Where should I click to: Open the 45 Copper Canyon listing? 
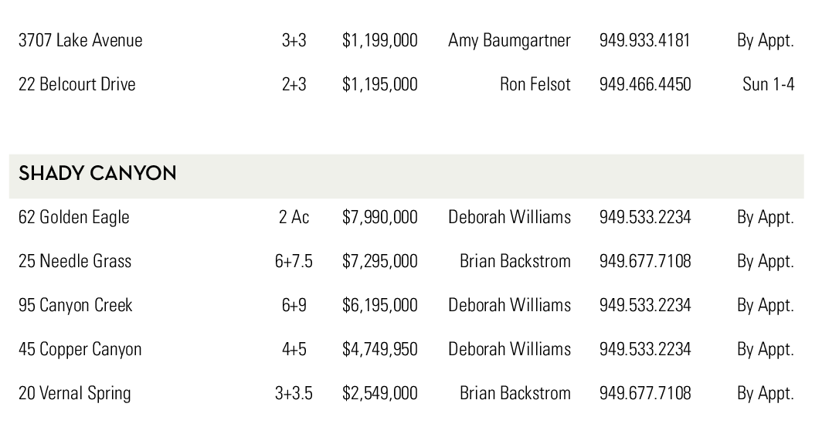coord(80,350)
